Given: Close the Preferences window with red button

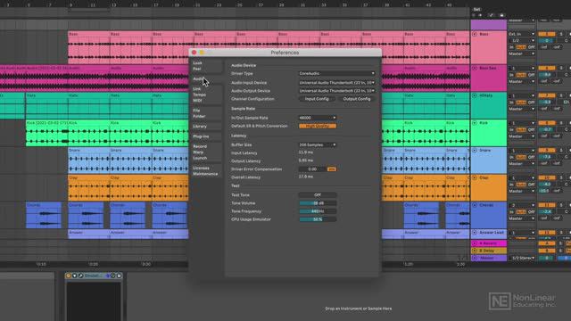Looking at the screenshot, I should click(x=194, y=53).
